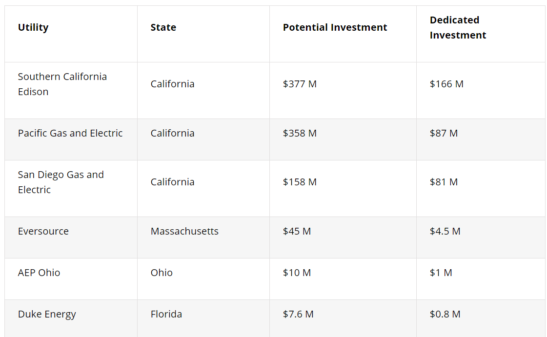Image resolution: width=547 pixels, height=337 pixels.
Task: Click the State column header
Action: (163, 27)
